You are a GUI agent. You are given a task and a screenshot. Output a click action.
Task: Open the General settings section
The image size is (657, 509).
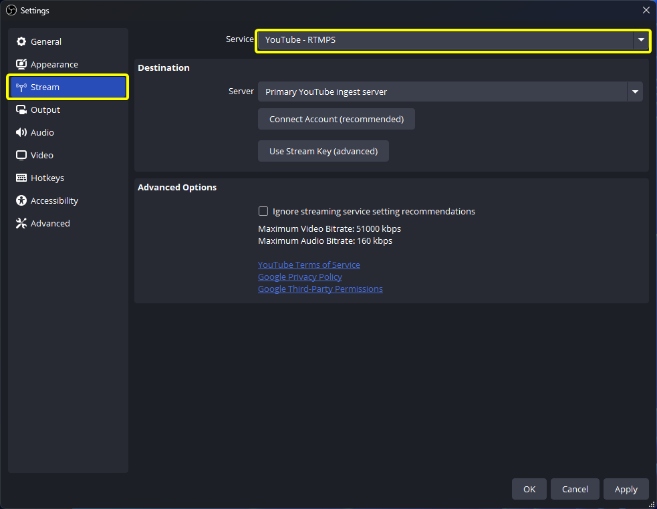point(68,41)
